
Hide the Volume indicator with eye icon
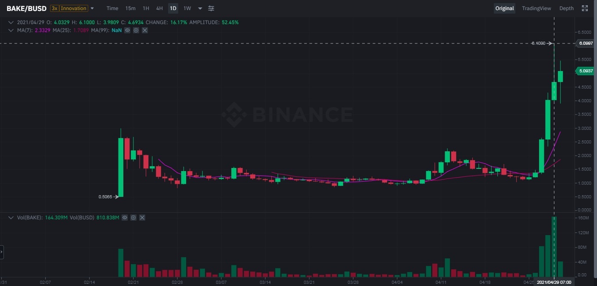point(125,217)
